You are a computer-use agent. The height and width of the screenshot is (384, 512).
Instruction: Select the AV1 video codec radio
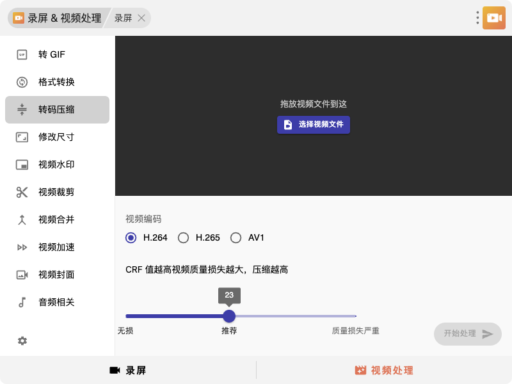(236, 237)
